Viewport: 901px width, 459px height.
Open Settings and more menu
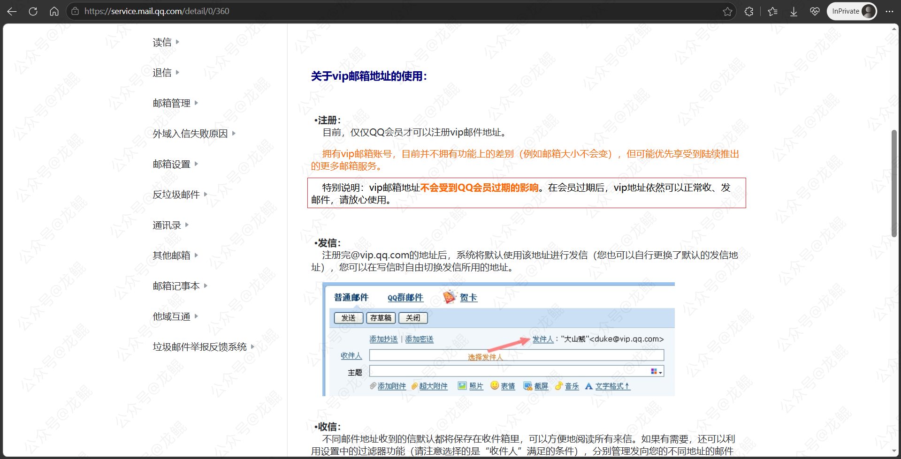(x=889, y=11)
